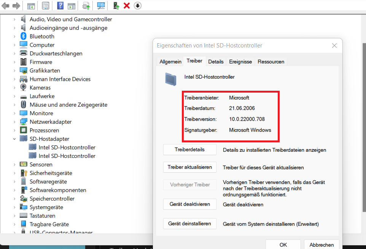Close the Eigenschaften dialog with X
Viewport: 366px width, 249px height.
(334, 46)
